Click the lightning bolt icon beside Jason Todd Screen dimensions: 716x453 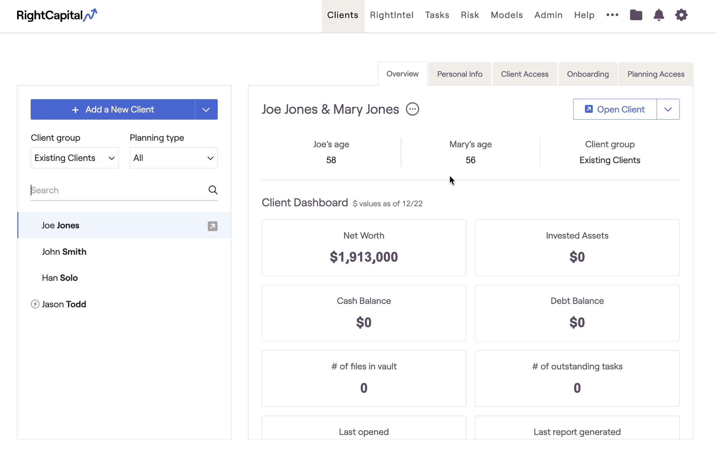35,304
